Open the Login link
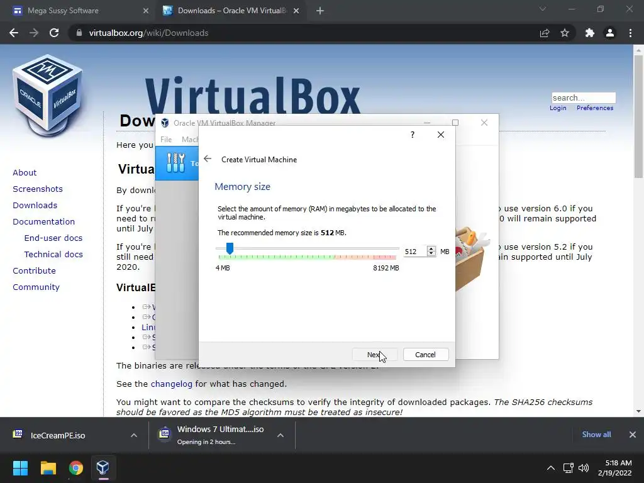This screenshot has height=483, width=644. pos(558,108)
